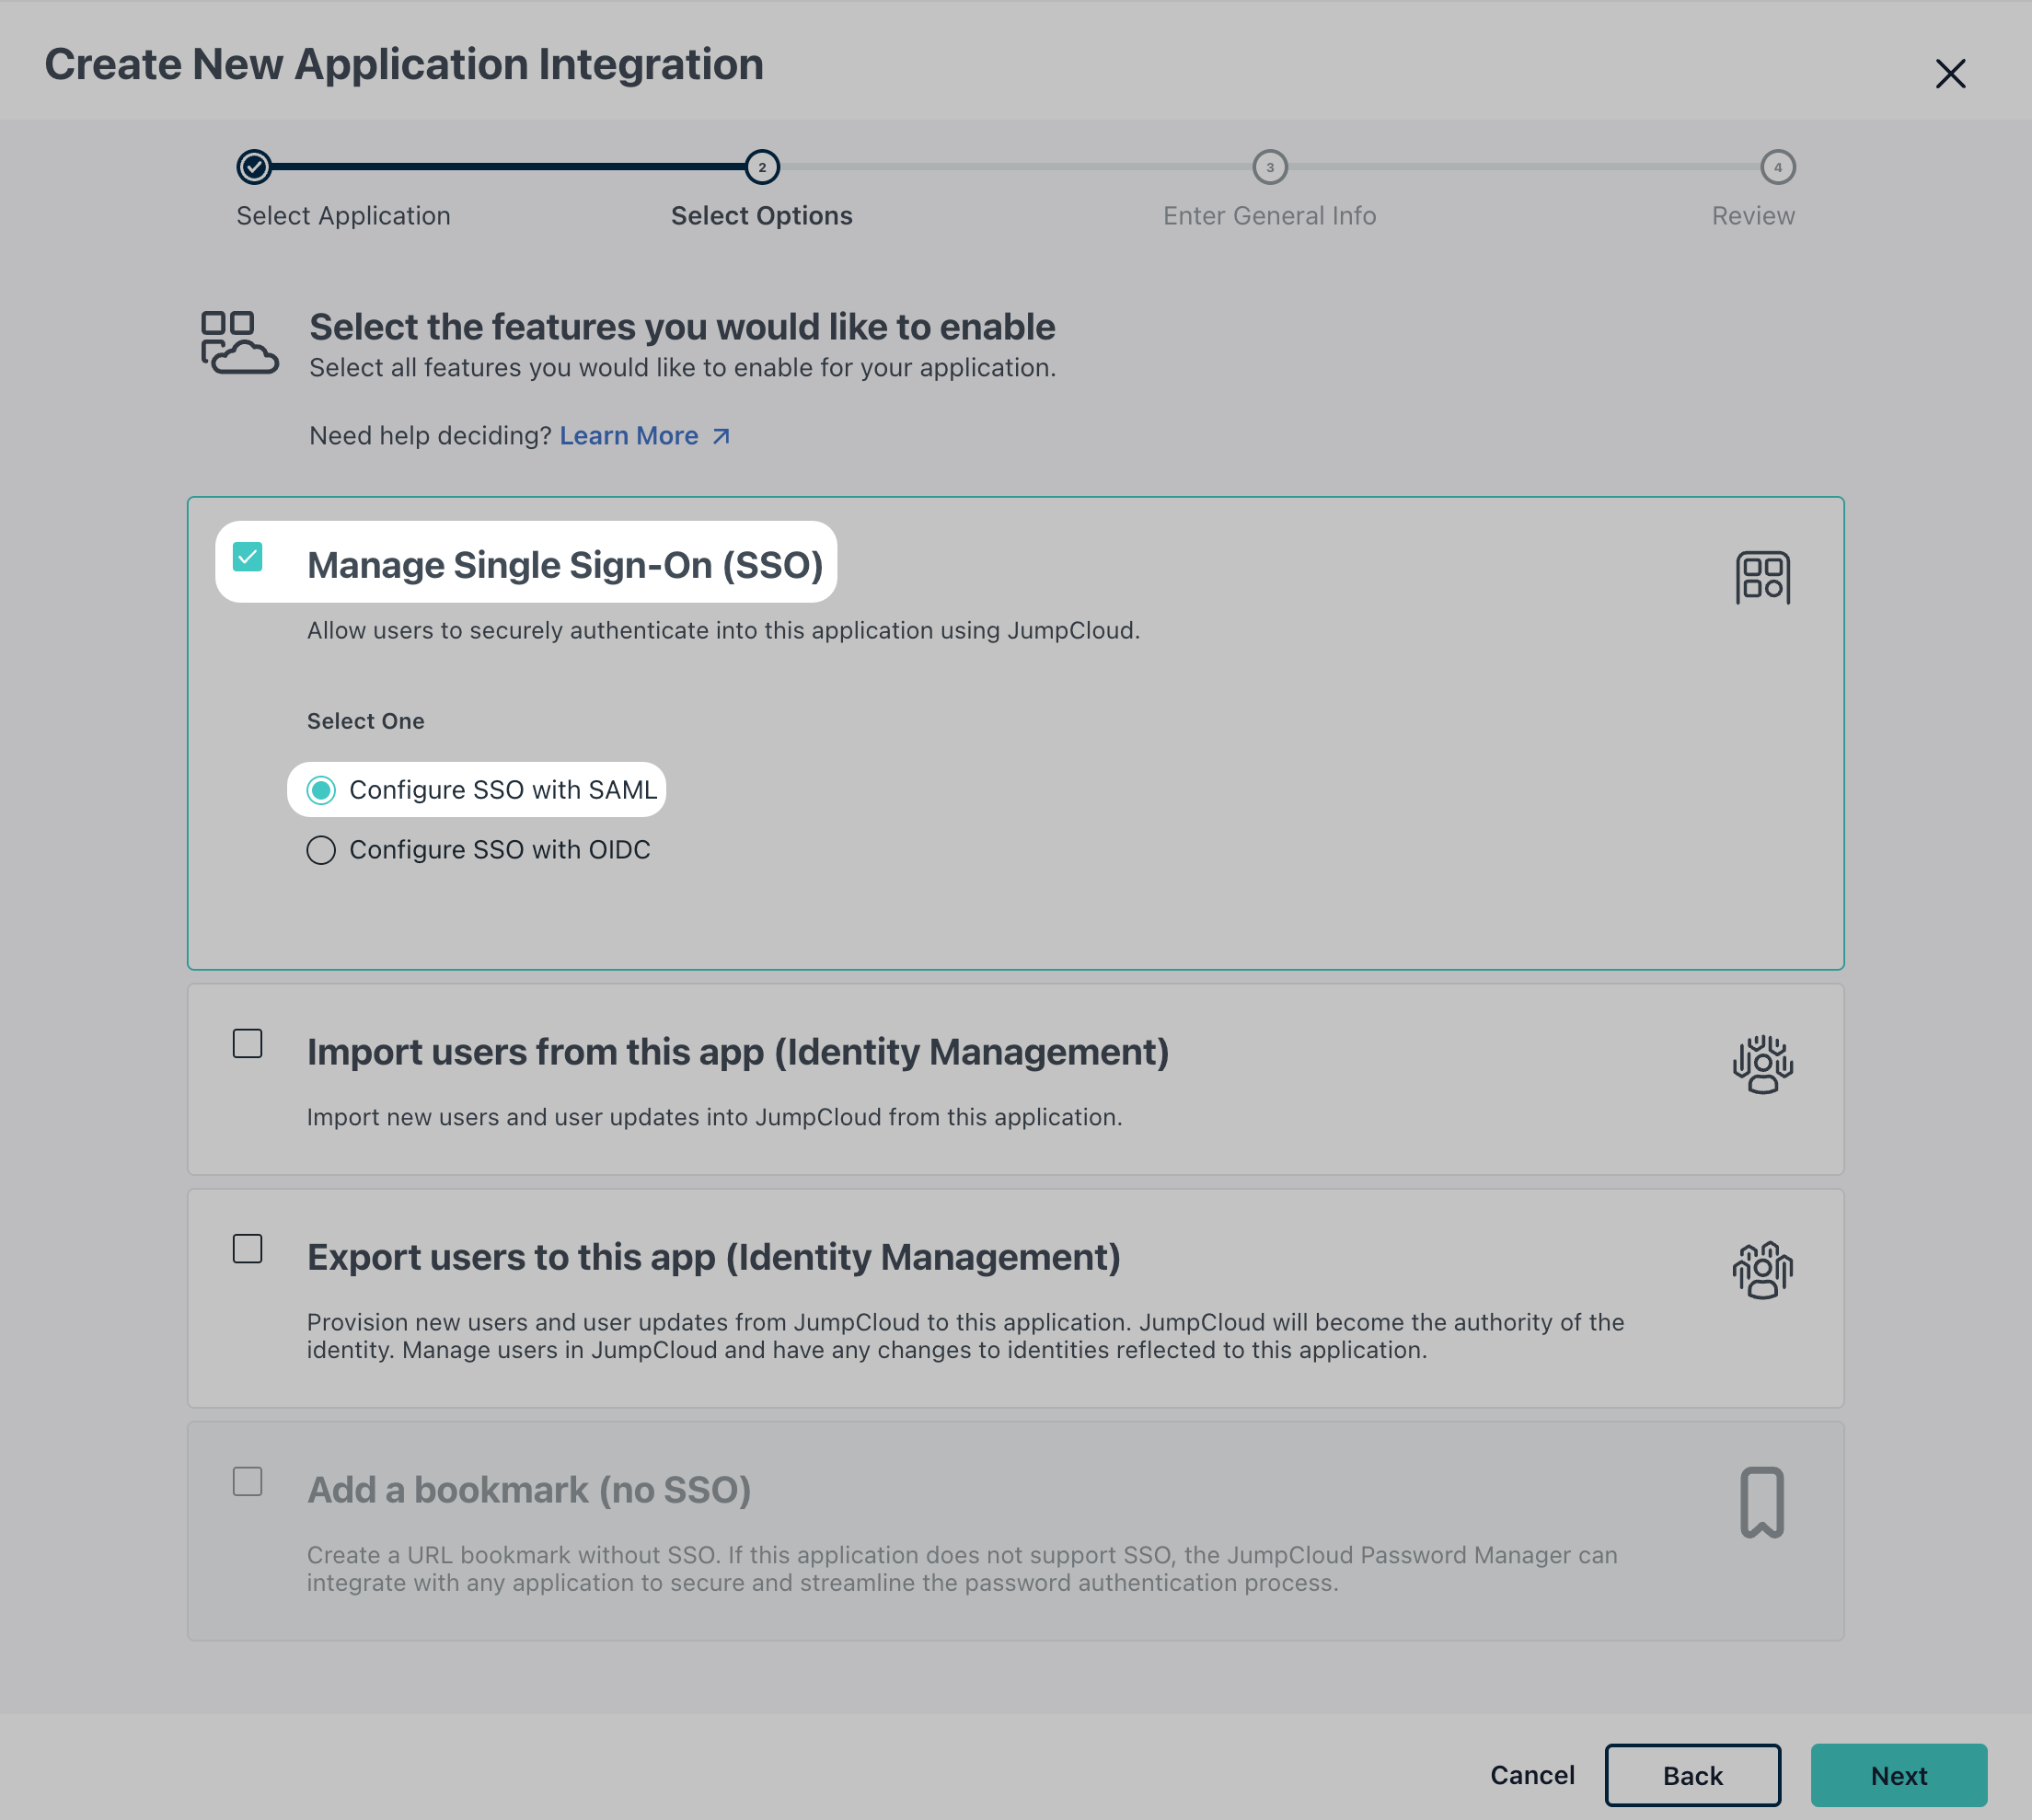Viewport: 2032px width, 1820px height.
Task: Click the Select Options step label
Action: (762, 216)
